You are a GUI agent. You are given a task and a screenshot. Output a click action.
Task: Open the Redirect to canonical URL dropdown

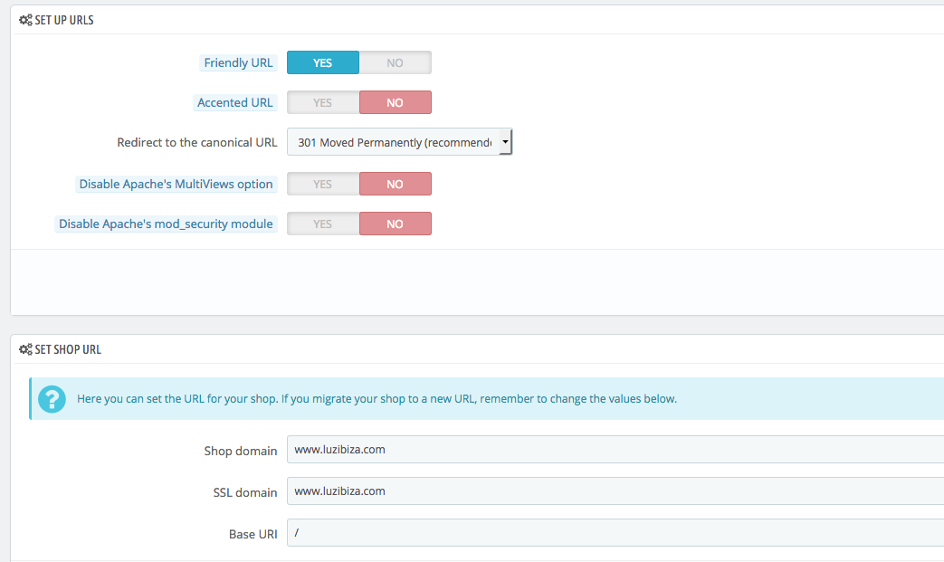[398, 141]
